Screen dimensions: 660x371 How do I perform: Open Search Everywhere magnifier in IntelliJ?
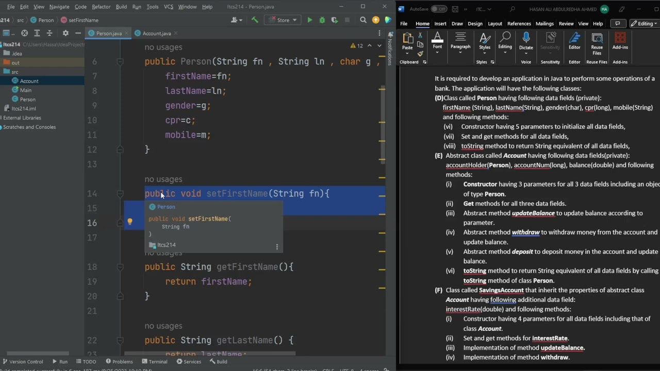(363, 20)
